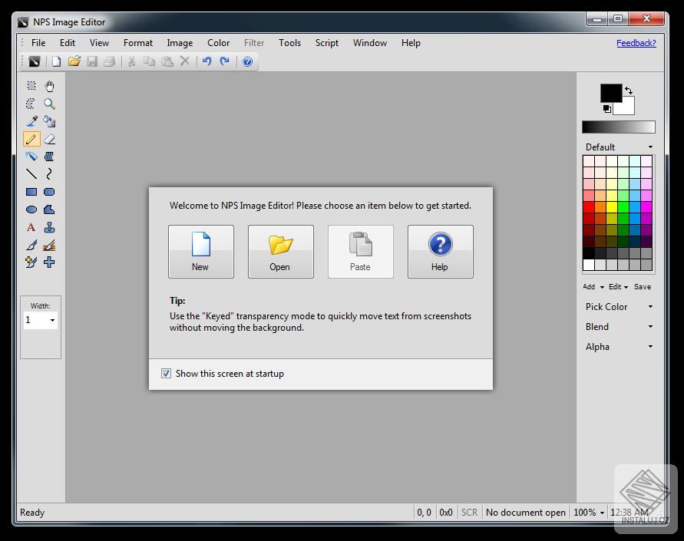Expand the Pick Color section
This screenshot has height=541, width=684.
pyautogui.click(x=618, y=306)
